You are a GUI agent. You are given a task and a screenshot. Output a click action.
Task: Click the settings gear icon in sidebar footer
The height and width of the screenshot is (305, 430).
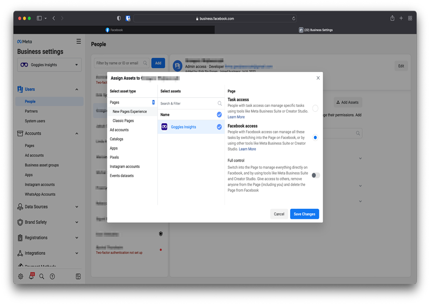20,276
